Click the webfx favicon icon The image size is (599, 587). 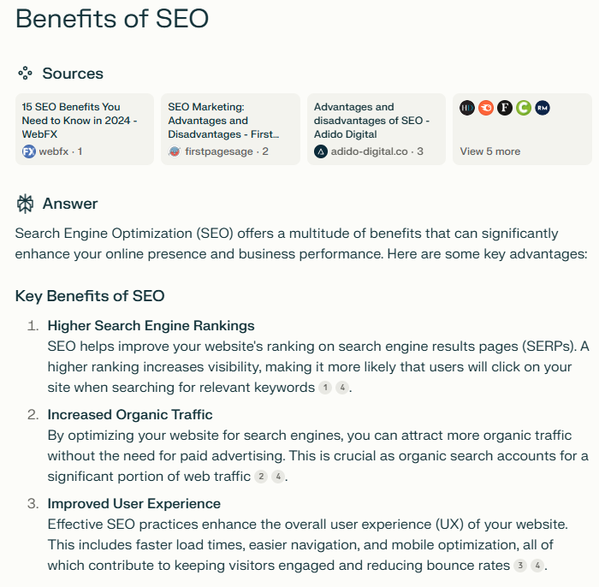point(28,151)
